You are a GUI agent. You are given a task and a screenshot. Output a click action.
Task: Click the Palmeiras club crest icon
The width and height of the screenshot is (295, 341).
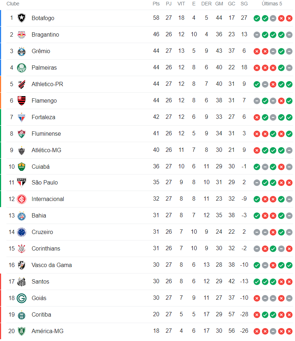pyautogui.click(x=22, y=67)
